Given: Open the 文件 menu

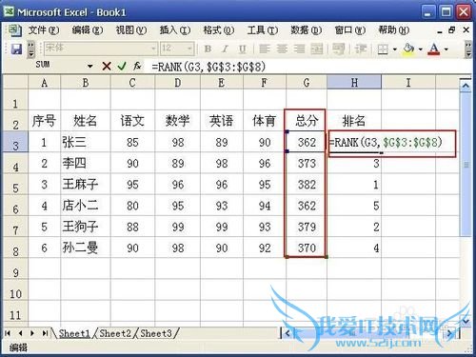Looking at the screenshot, I should coord(44,30).
